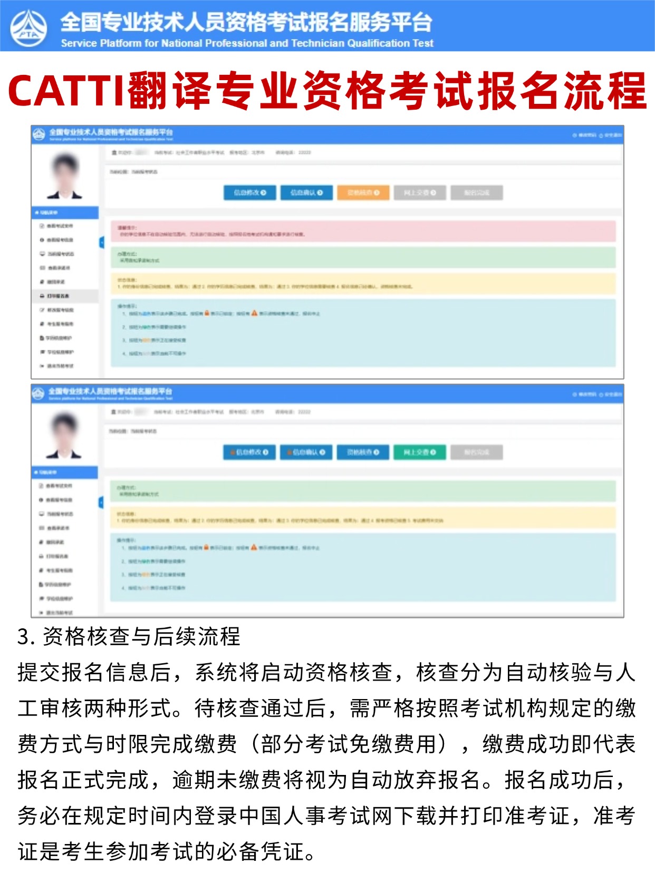Click 安全退出 link in lower screenshot header

[x=611, y=395]
